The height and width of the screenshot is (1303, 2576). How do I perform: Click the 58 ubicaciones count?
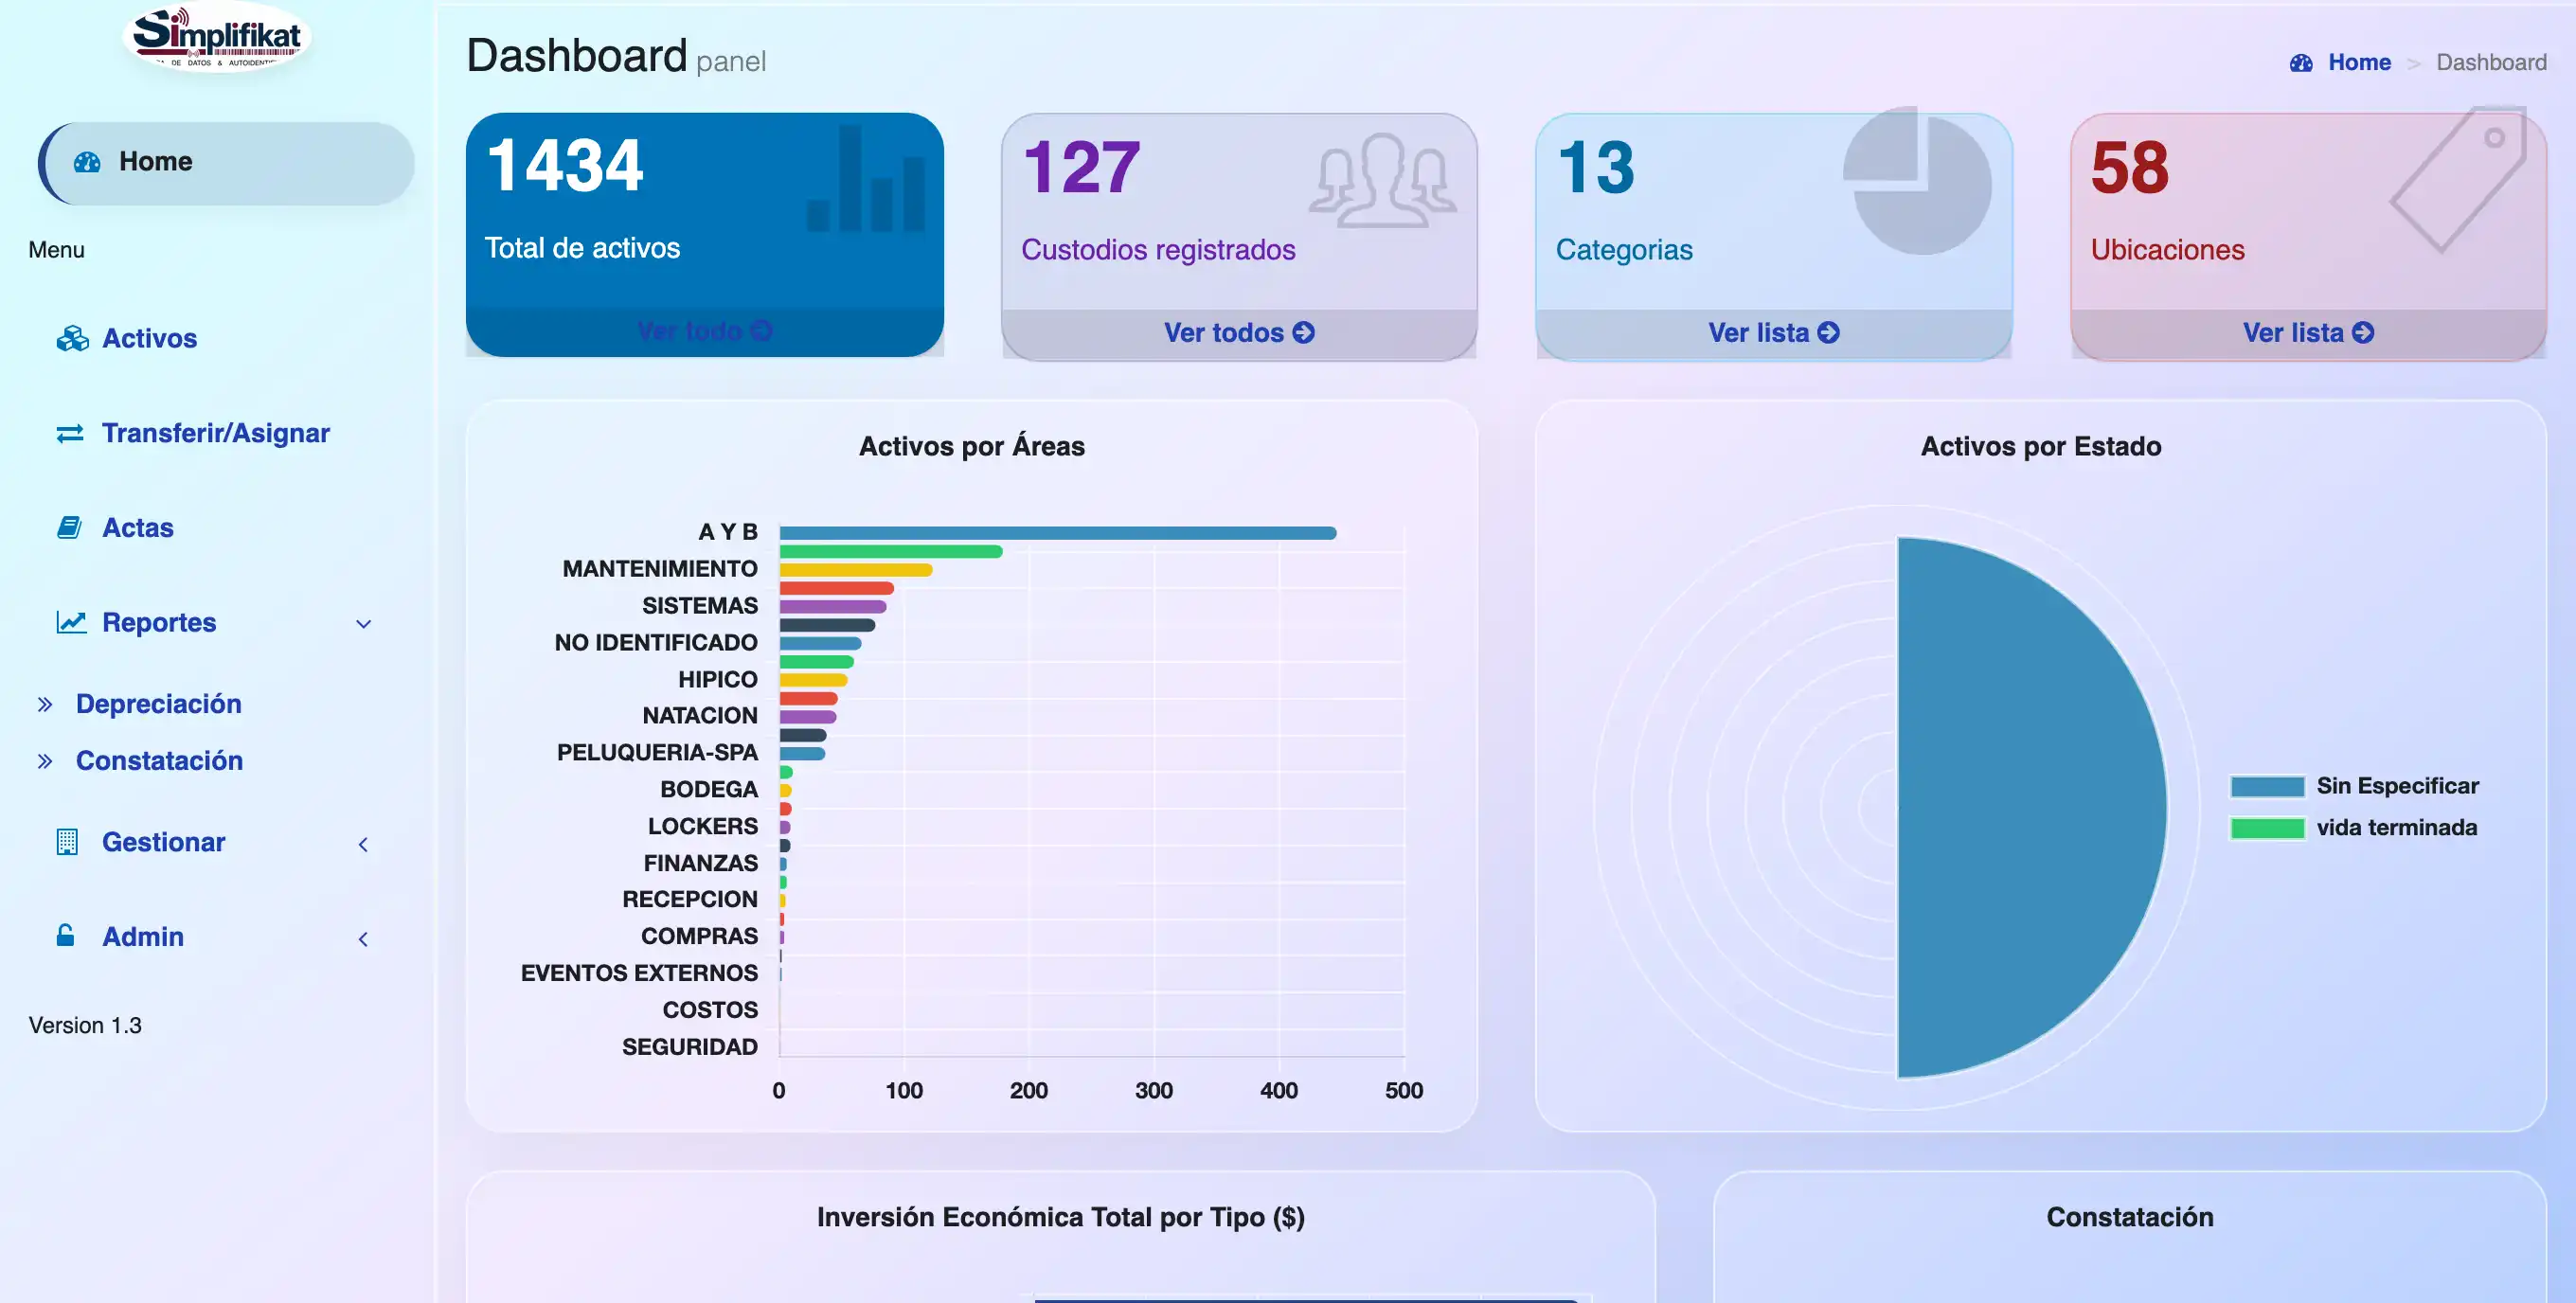pos(2130,167)
